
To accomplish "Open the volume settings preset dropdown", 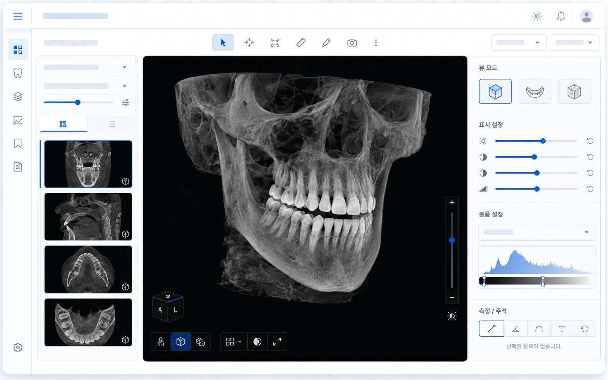I will [537, 232].
